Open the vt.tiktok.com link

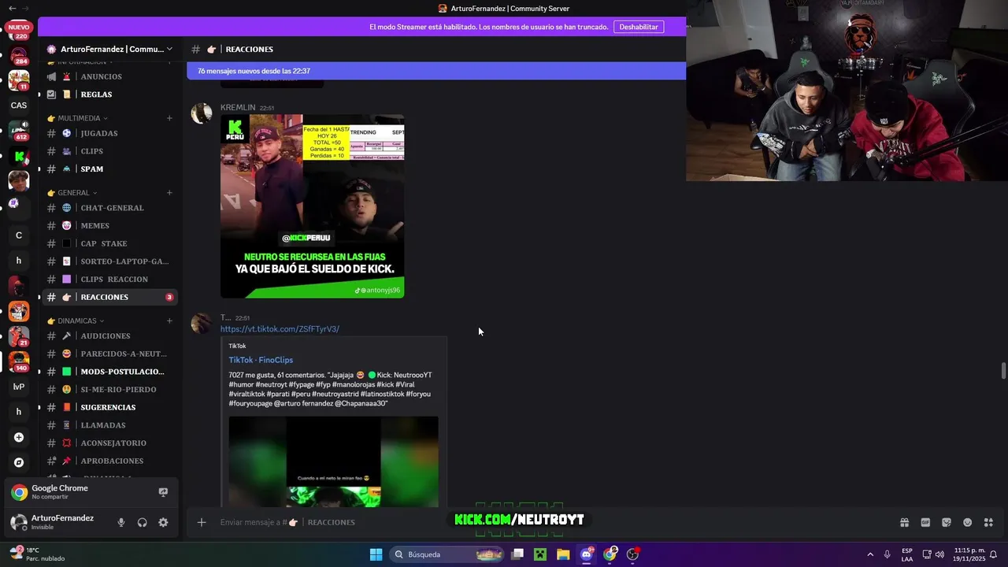(x=280, y=329)
